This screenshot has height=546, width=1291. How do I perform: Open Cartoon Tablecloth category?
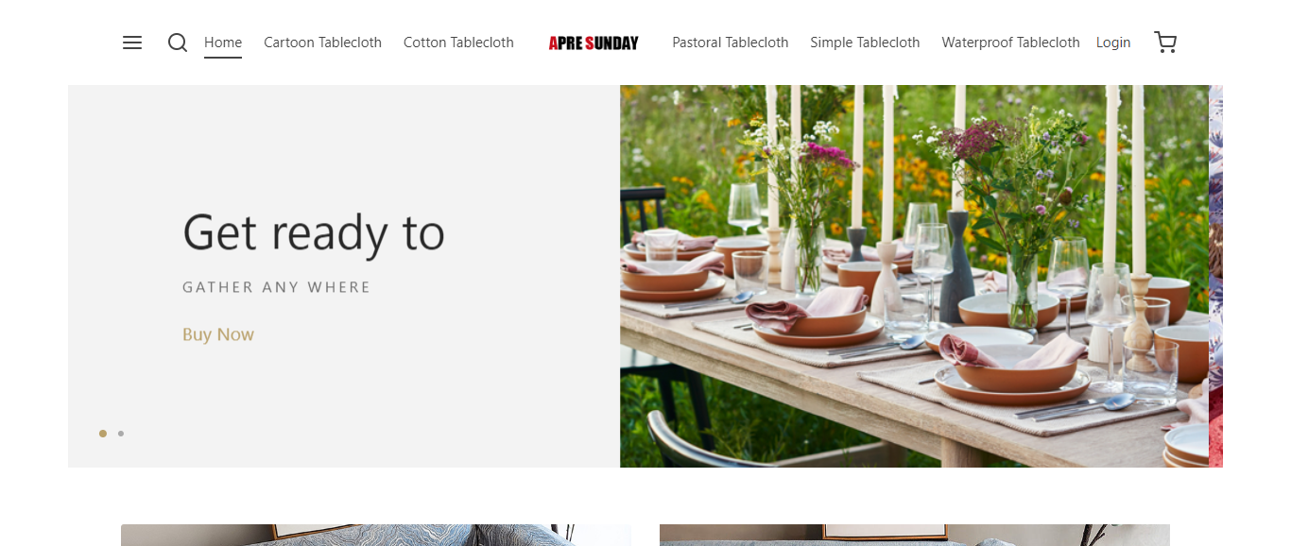322,43
